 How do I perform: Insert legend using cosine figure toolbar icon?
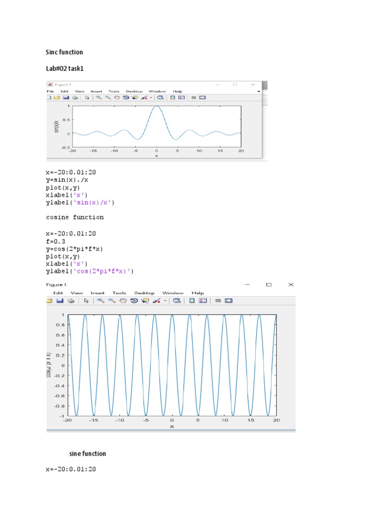(x=203, y=301)
